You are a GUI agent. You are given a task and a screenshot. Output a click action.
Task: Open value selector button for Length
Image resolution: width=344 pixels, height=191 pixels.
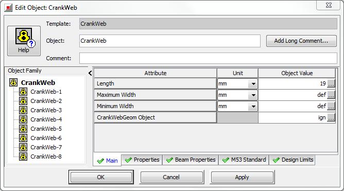click(x=331, y=83)
